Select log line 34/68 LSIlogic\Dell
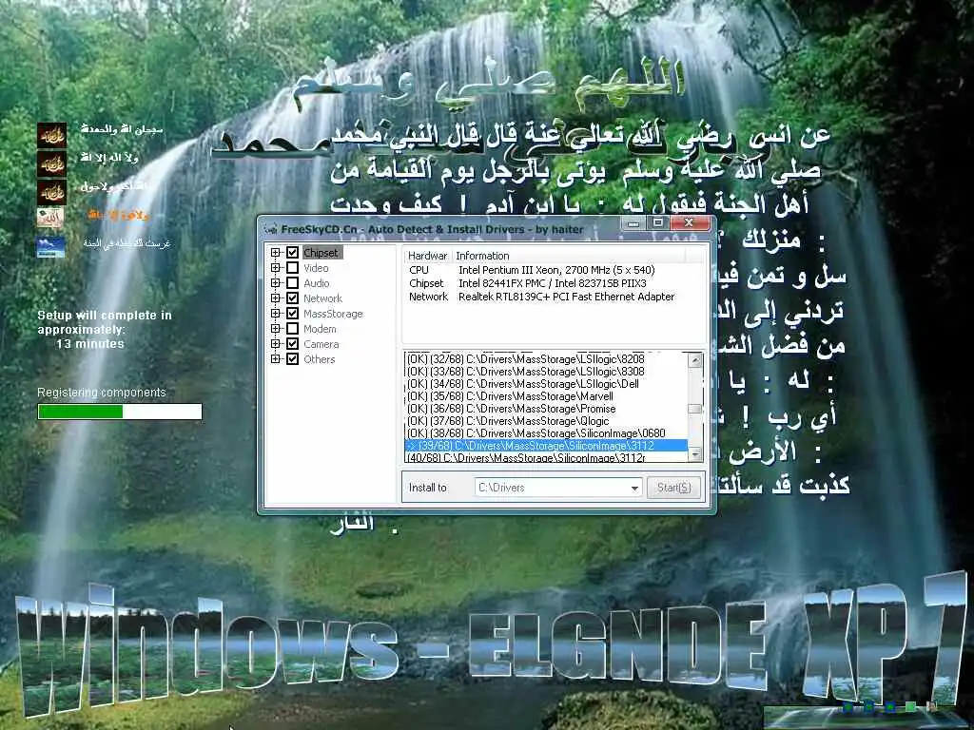 (546, 384)
